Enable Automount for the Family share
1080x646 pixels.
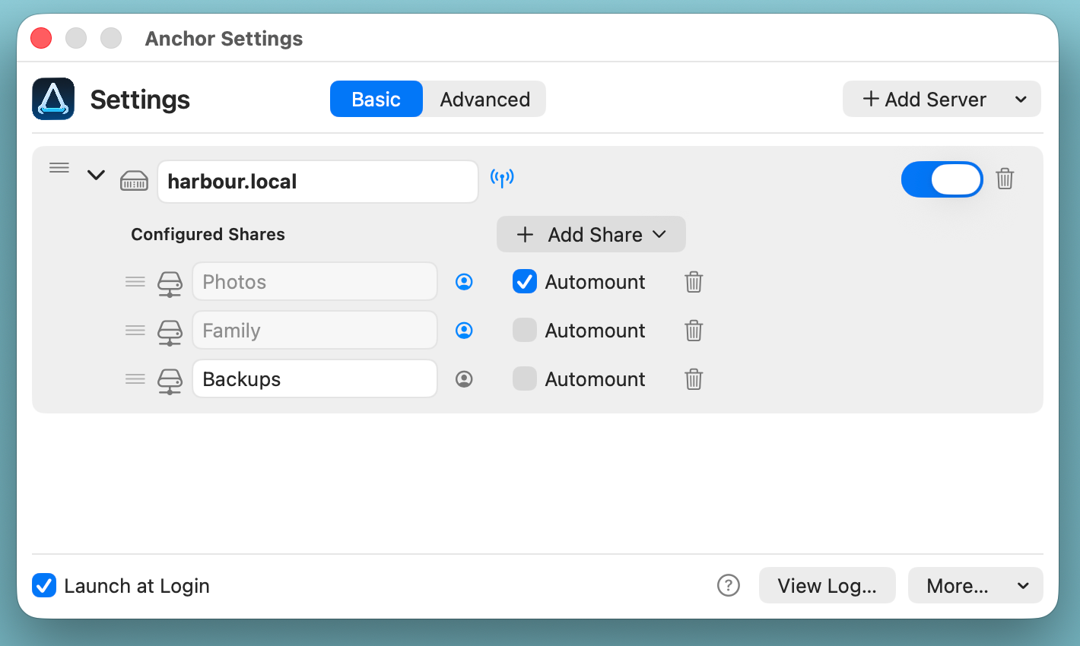pyautogui.click(x=525, y=330)
